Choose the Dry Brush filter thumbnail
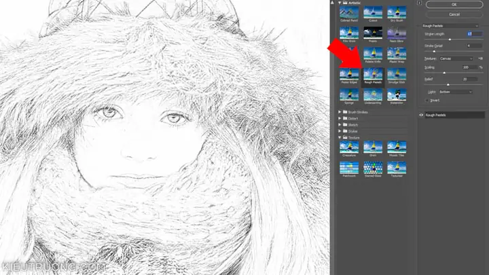The height and width of the screenshot is (275, 489). coord(397,12)
